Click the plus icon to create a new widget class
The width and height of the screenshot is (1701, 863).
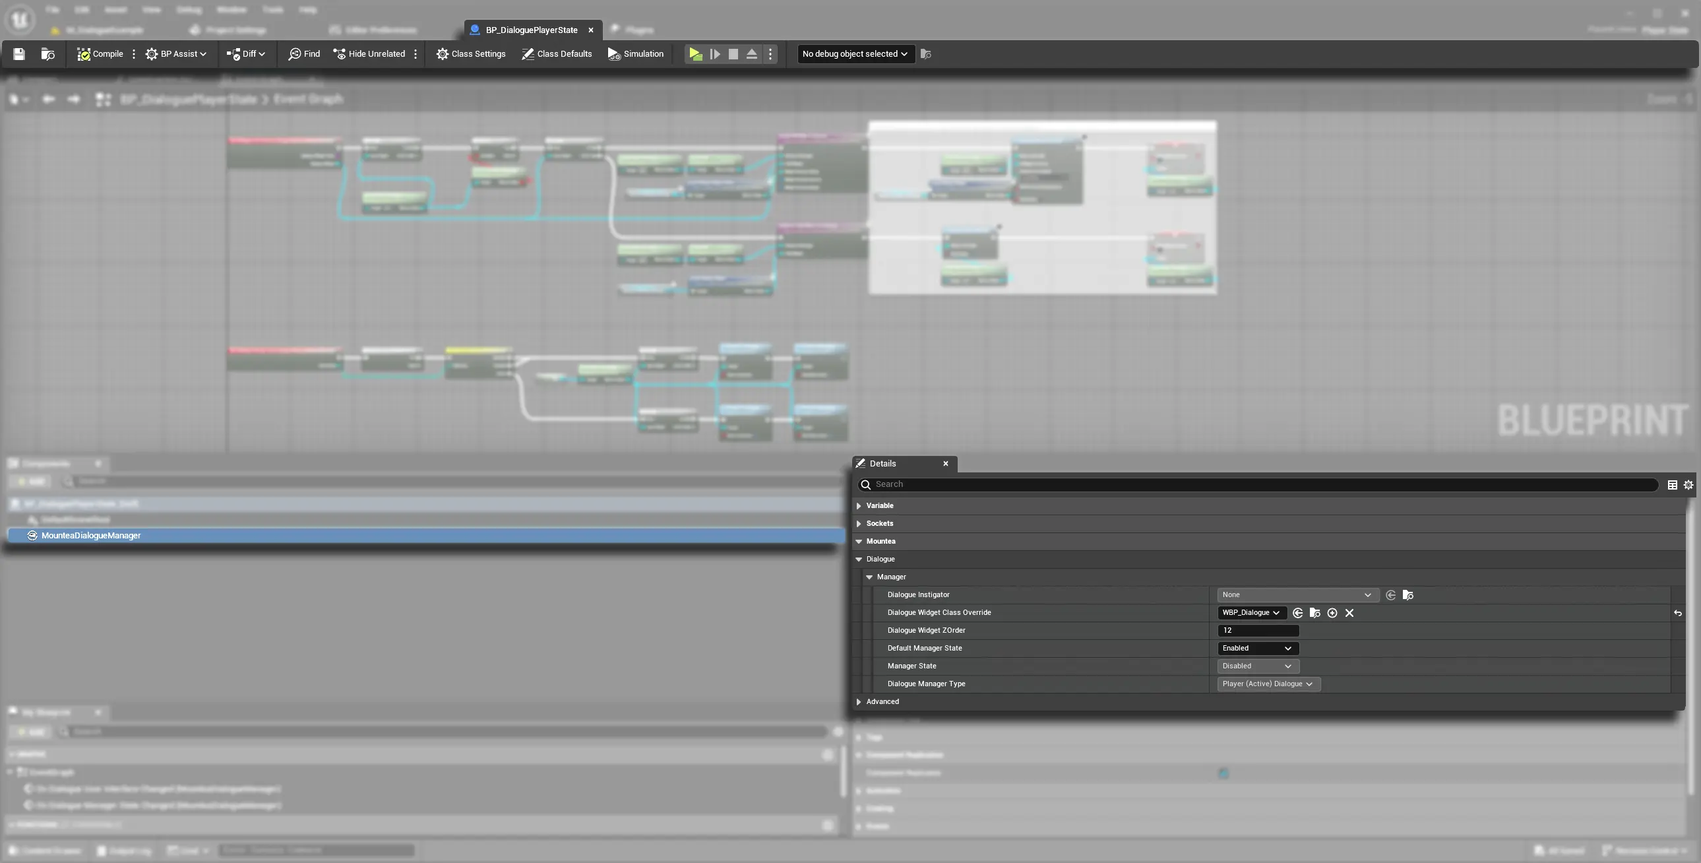tap(1332, 613)
